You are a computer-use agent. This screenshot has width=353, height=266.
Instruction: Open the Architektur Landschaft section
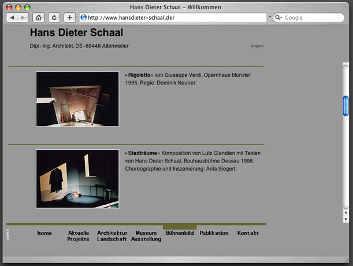coord(112,236)
